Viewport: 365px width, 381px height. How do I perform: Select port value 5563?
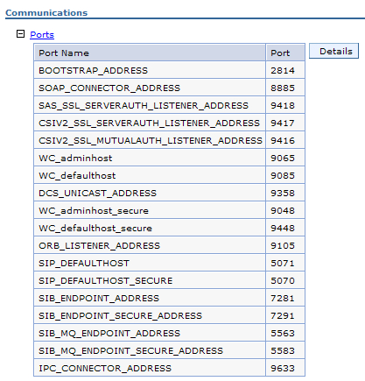pos(283,333)
